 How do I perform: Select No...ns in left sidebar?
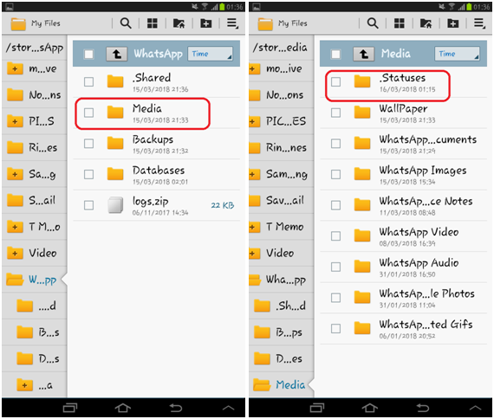click(x=34, y=94)
